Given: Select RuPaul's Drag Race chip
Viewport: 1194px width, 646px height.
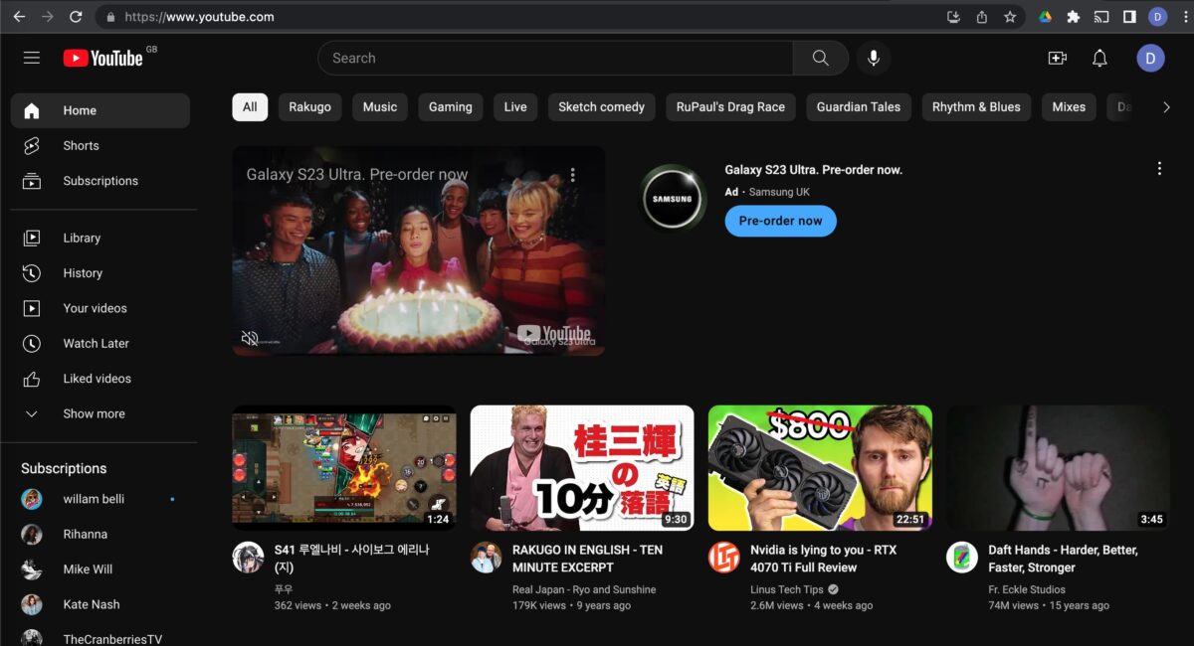Looking at the screenshot, I should point(730,107).
